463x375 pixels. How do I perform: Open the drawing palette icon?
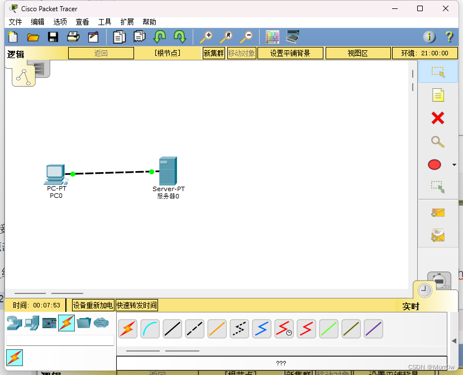click(x=272, y=37)
